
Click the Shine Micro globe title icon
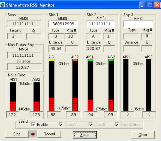point(2,5)
